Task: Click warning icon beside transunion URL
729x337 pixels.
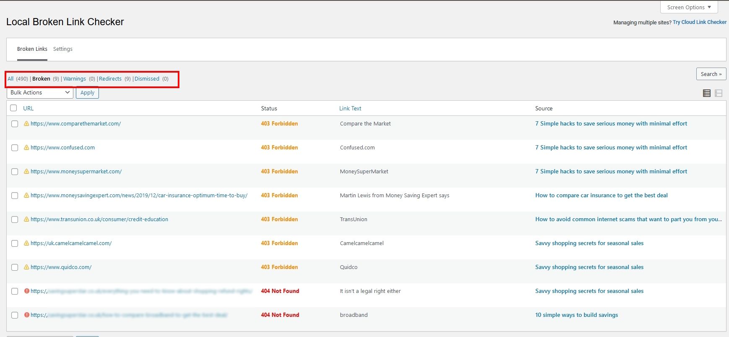Action: (26, 219)
